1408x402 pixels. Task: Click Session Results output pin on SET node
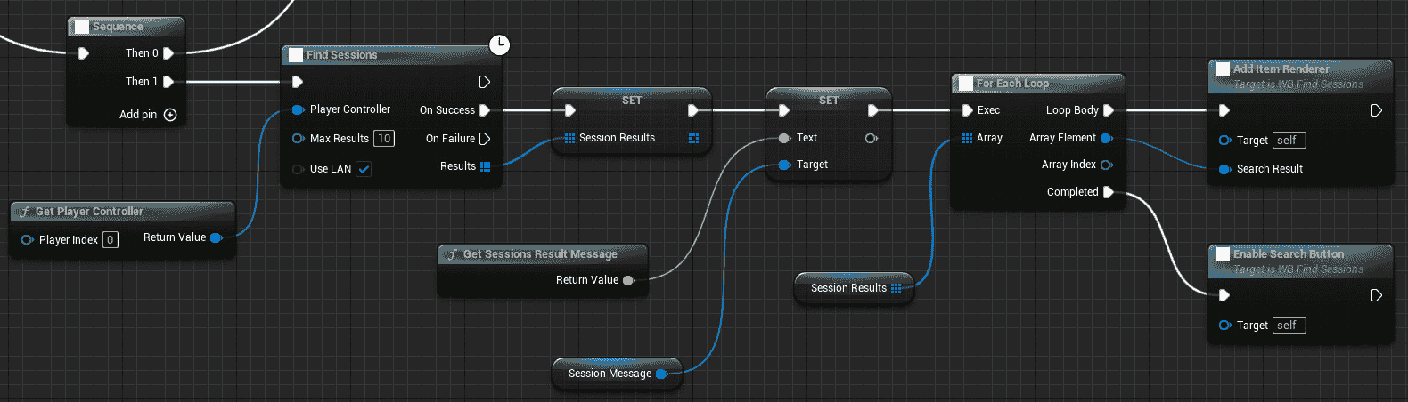click(693, 138)
